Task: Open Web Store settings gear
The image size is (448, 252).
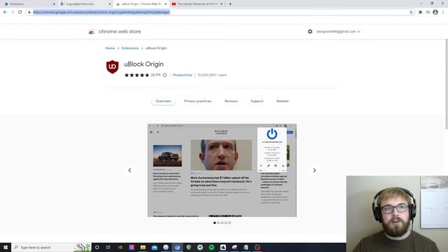Action: (x=310, y=31)
